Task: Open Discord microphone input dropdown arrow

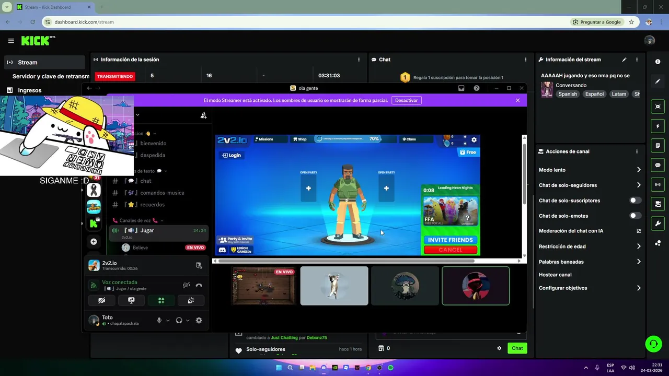Action: point(168,321)
